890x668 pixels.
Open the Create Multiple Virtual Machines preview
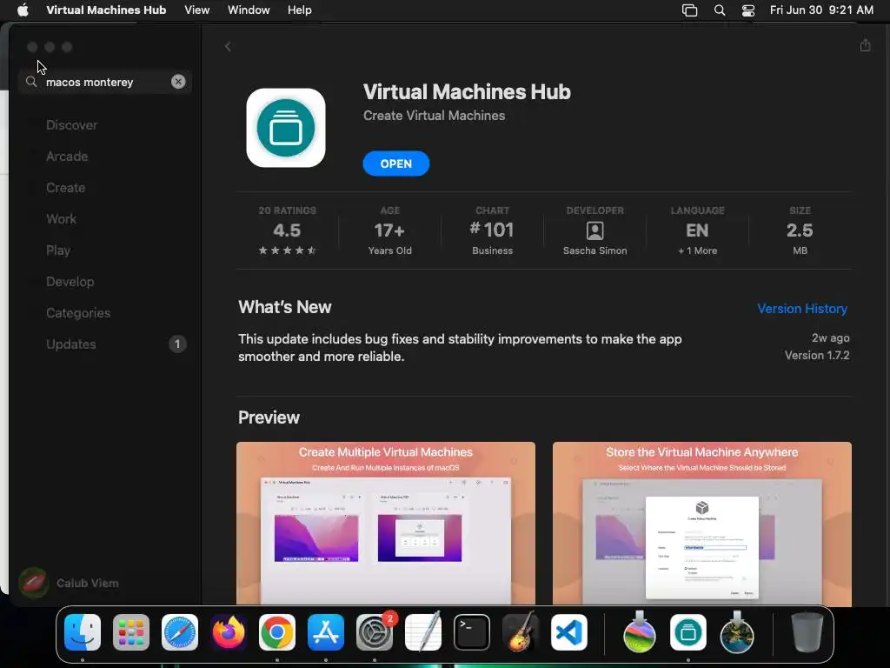point(386,524)
